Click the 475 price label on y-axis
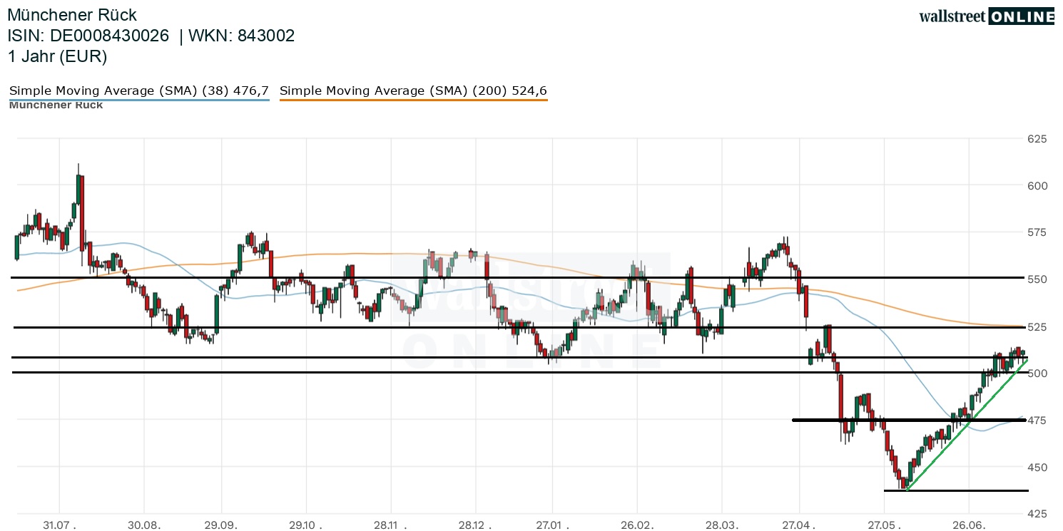The width and height of the screenshot is (1063, 531). click(x=1037, y=420)
